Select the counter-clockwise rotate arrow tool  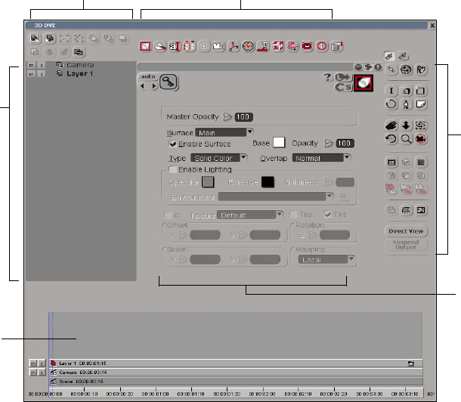[x=391, y=139]
